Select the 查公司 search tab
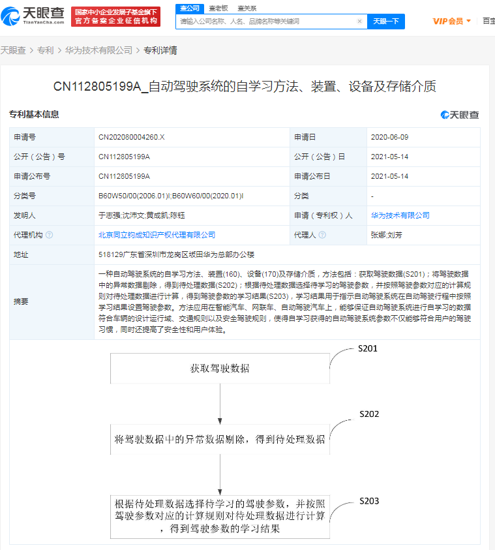This screenshot has height=550, width=495. [x=190, y=8]
